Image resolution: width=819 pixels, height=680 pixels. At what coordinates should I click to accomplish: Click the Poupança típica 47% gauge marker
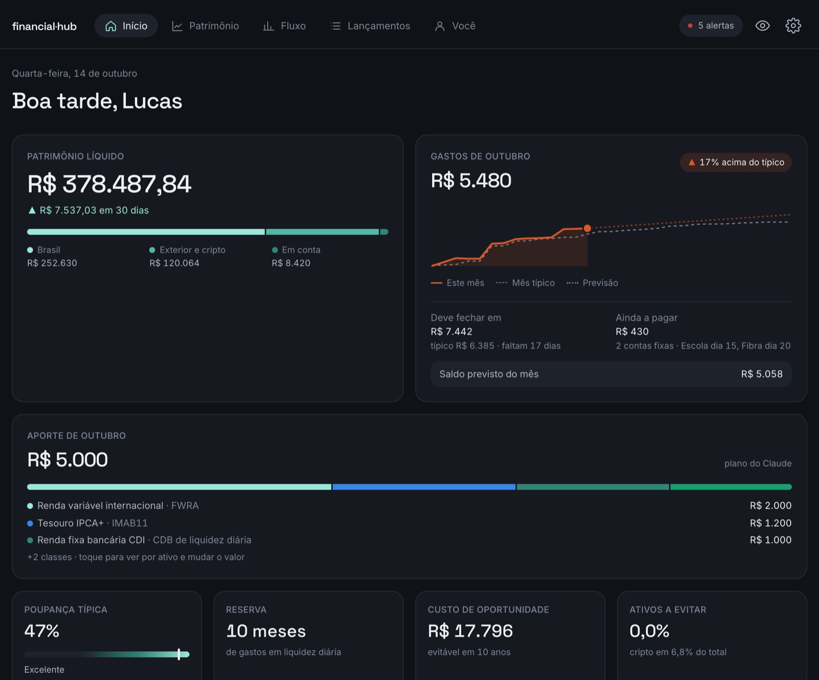pos(179,654)
